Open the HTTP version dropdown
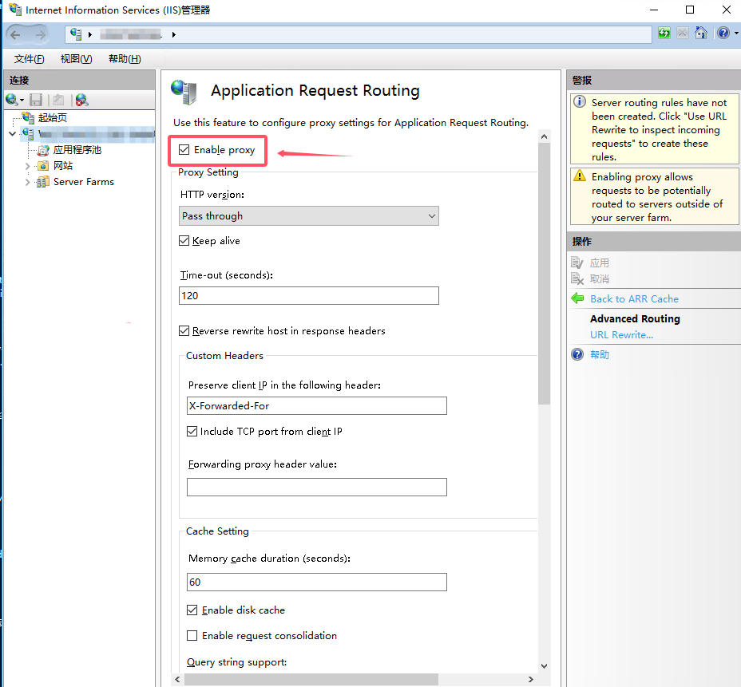 tap(431, 215)
